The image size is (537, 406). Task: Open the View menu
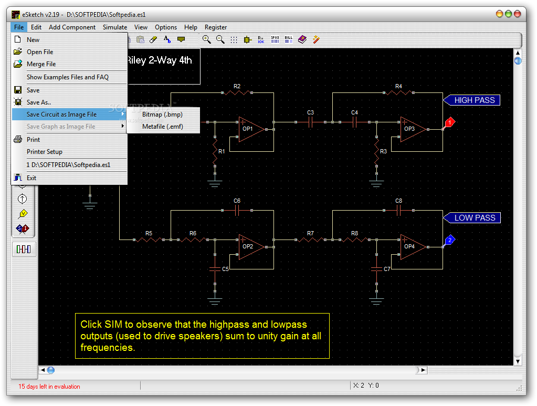tap(141, 27)
